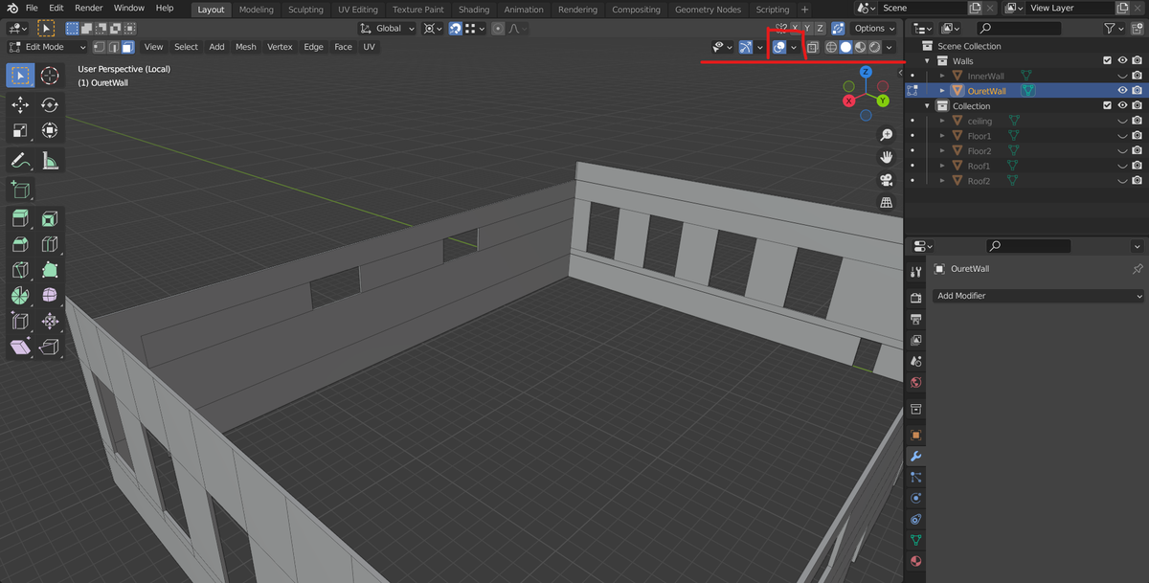This screenshot has width=1149, height=583.
Task: Open Global transform orientation dropdown
Action: click(x=387, y=29)
